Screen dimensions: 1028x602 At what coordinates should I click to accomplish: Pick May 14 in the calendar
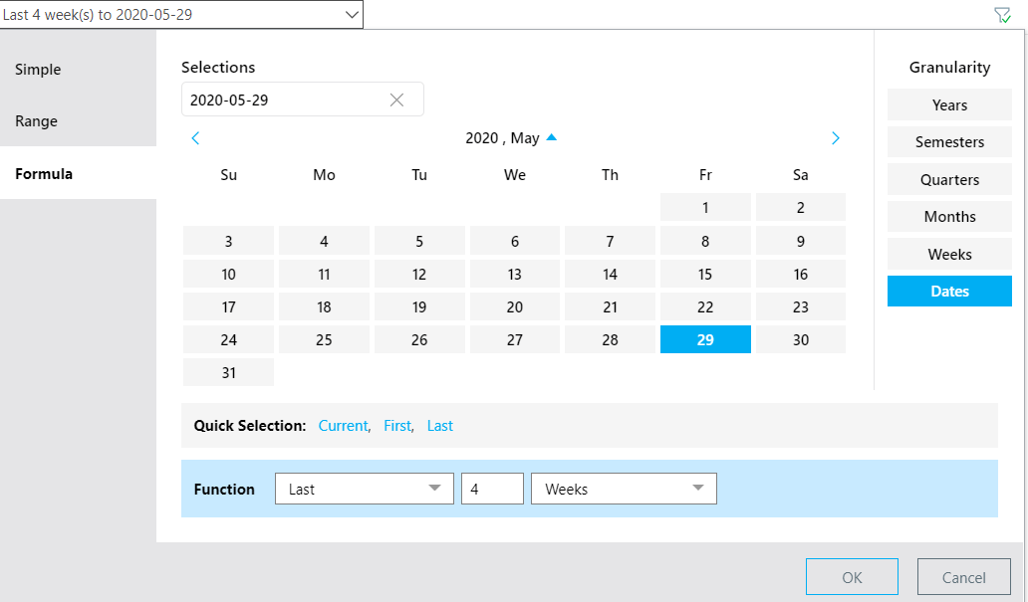[610, 274]
